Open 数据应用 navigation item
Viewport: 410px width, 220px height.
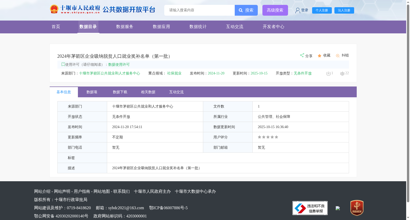click(161, 27)
